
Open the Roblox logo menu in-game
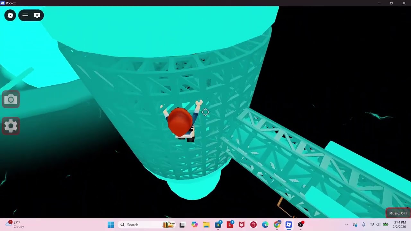10,15
